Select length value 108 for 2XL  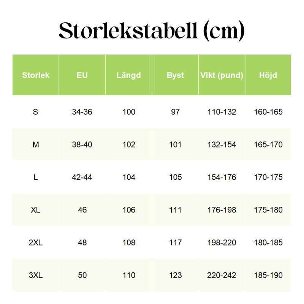coord(129,242)
